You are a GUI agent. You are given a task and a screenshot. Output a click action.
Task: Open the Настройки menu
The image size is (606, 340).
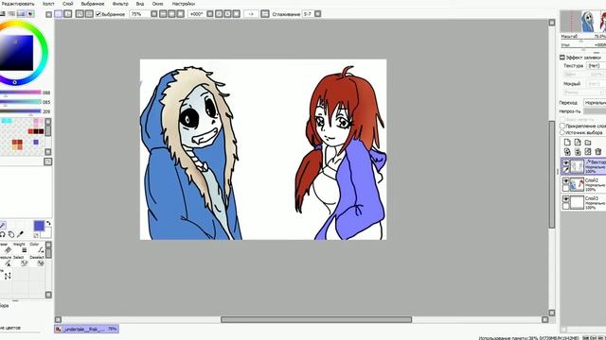(x=183, y=4)
